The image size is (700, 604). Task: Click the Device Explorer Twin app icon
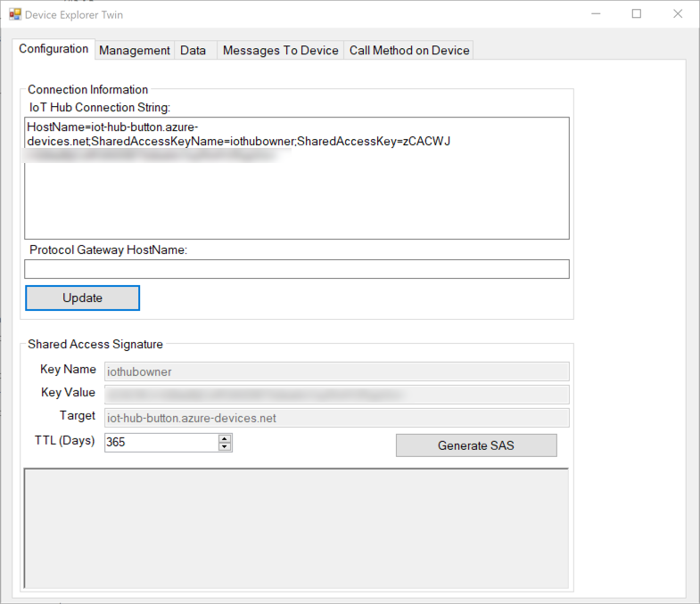[x=15, y=14]
